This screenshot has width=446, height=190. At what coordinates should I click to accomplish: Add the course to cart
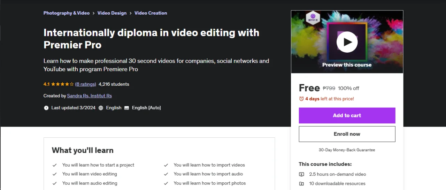(x=347, y=115)
